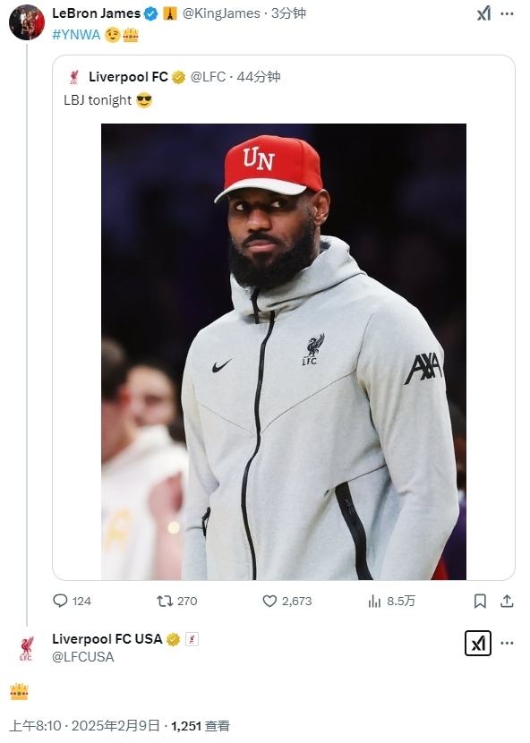Click the boxed Grok icon on LFCUSA tweet
This screenshot has width=530, height=743.
[478, 643]
